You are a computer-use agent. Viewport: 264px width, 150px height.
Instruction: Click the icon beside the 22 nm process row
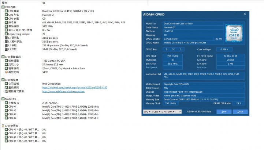[x=6, y=68]
